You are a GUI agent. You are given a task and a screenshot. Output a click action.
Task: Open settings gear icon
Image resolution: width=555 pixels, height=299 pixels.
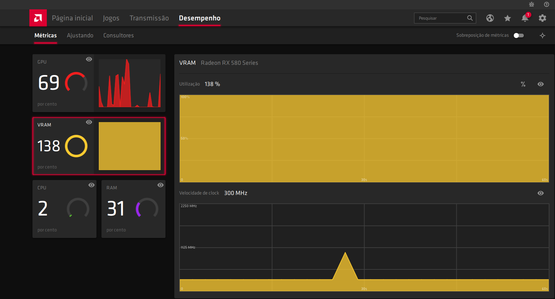click(x=543, y=18)
